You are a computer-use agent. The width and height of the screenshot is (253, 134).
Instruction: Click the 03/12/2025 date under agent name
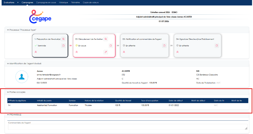pos(42,83)
